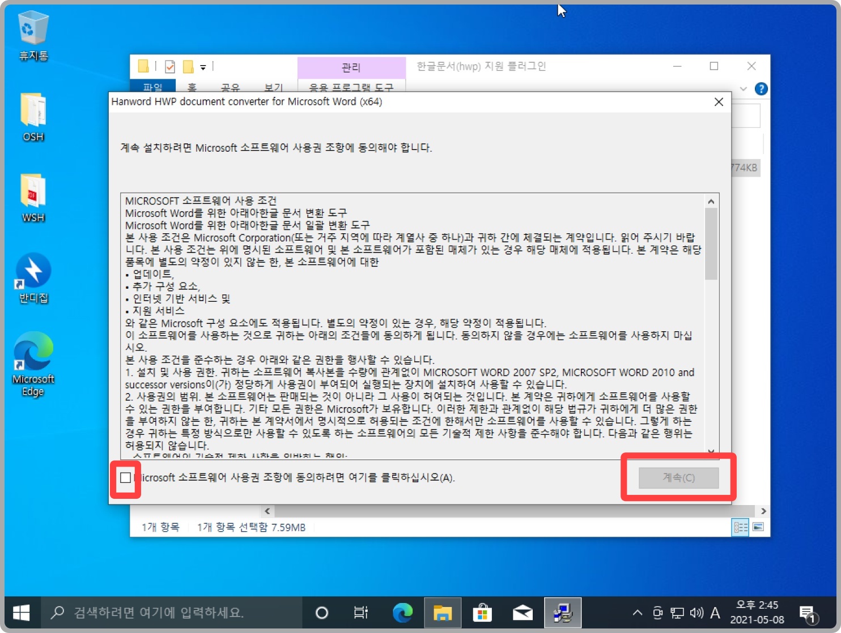Open the Mail app from the taskbar

point(522,613)
